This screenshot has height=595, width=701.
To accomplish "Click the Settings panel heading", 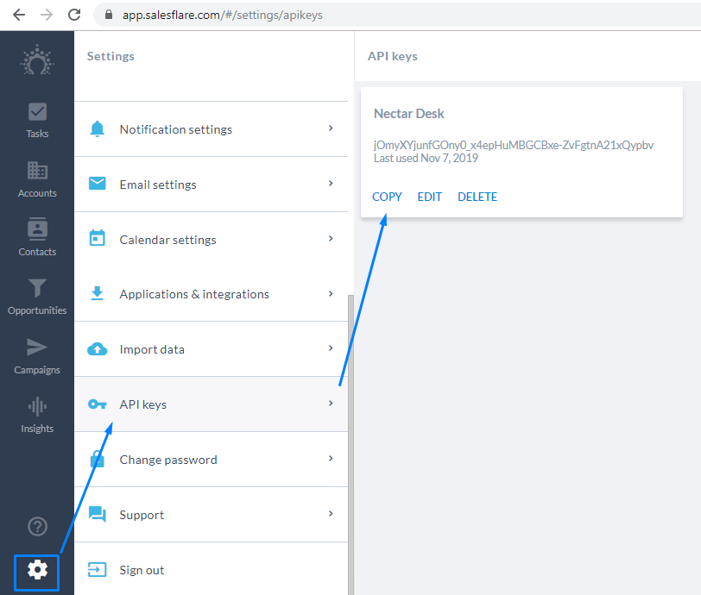I will coord(111,56).
